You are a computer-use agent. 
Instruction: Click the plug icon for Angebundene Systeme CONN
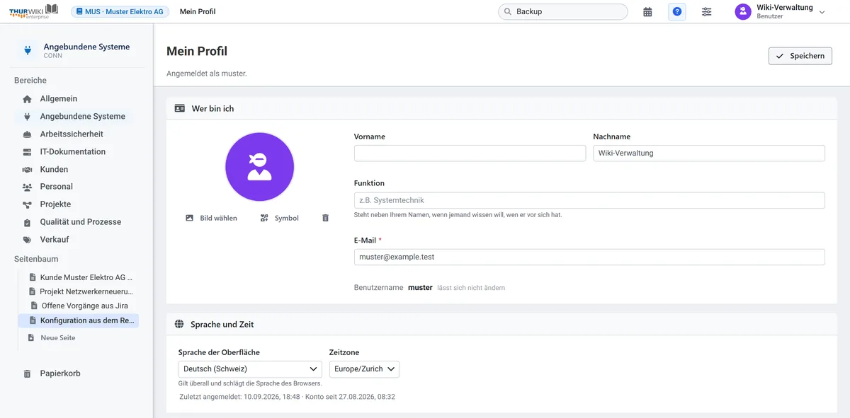tap(28, 50)
